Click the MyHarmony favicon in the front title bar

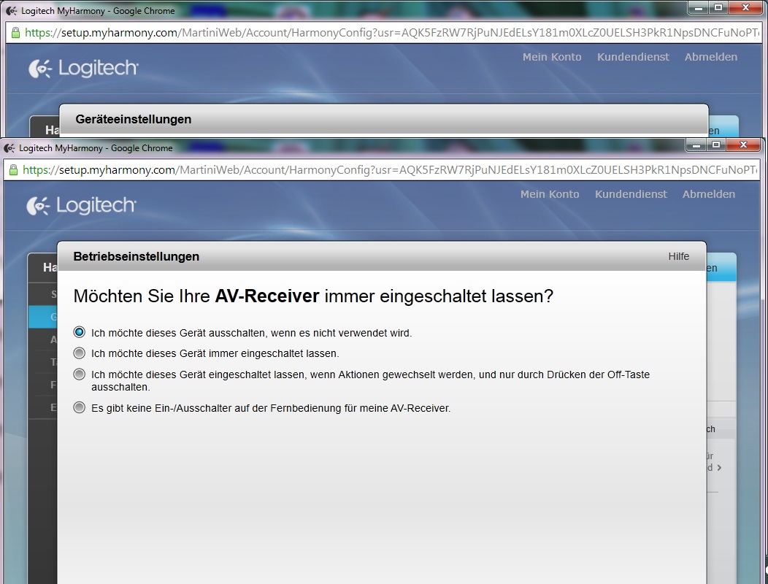point(10,148)
